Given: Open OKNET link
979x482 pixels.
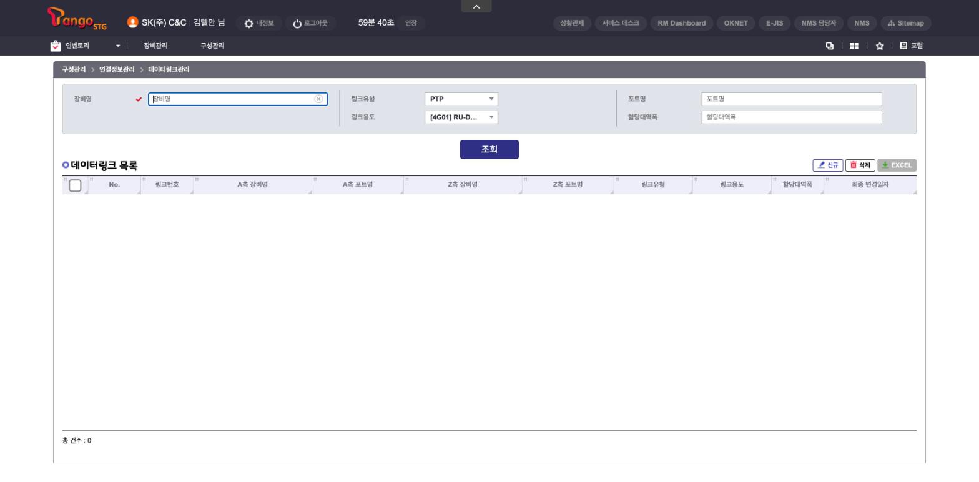Looking at the screenshot, I should (735, 23).
